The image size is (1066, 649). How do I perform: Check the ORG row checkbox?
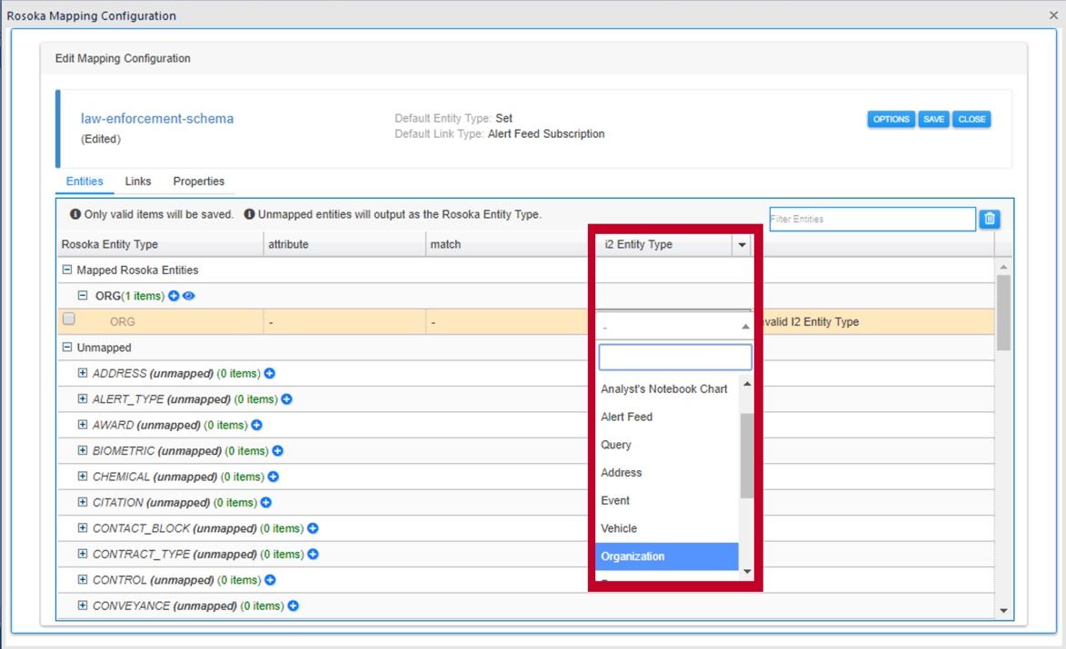tap(69, 320)
